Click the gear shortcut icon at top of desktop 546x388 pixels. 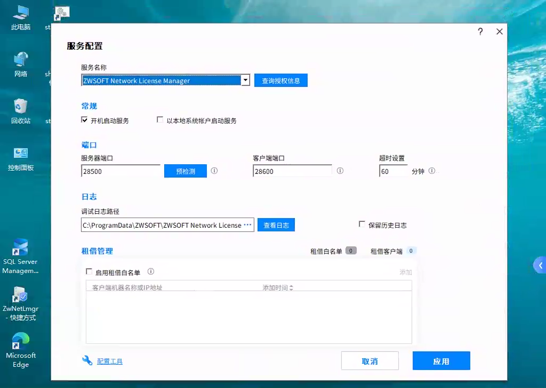61,13
